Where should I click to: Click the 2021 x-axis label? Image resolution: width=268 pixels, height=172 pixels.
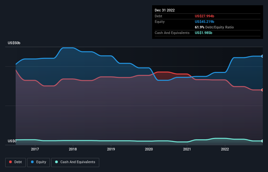point(187,149)
